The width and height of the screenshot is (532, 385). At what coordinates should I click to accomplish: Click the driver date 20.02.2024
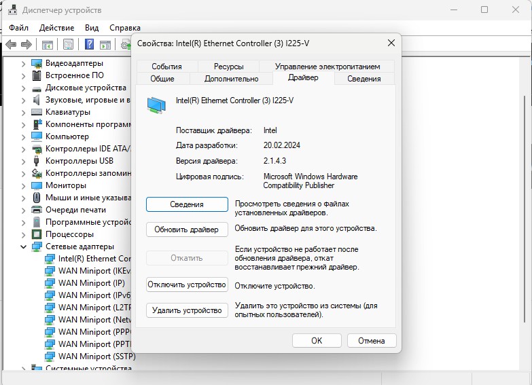pyautogui.click(x=281, y=145)
